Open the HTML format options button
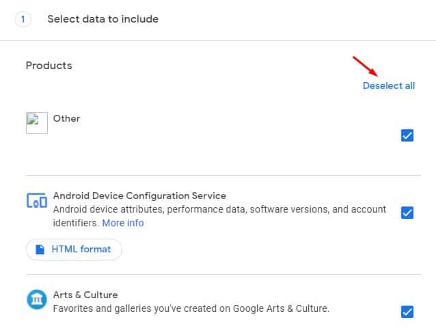Viewport: 436px width, 333px height. point(74,250)
